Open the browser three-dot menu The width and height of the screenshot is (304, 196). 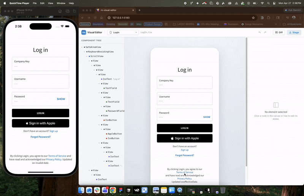click(300, 17)
